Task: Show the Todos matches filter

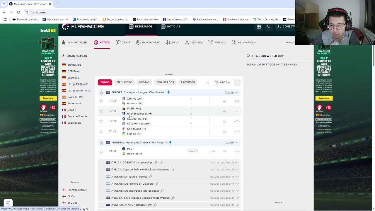Action: (105, 82)
